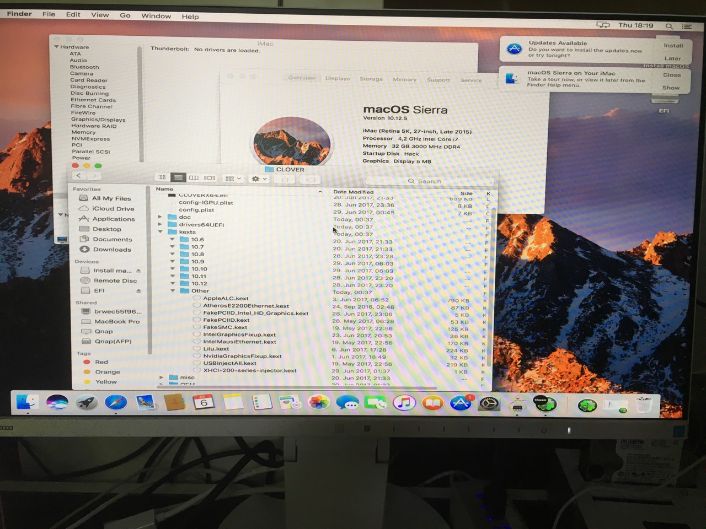Expand the drivers64UEFI folder
Image resolution: width=706 pixels, height=529 pixels.
click(160, 224)
